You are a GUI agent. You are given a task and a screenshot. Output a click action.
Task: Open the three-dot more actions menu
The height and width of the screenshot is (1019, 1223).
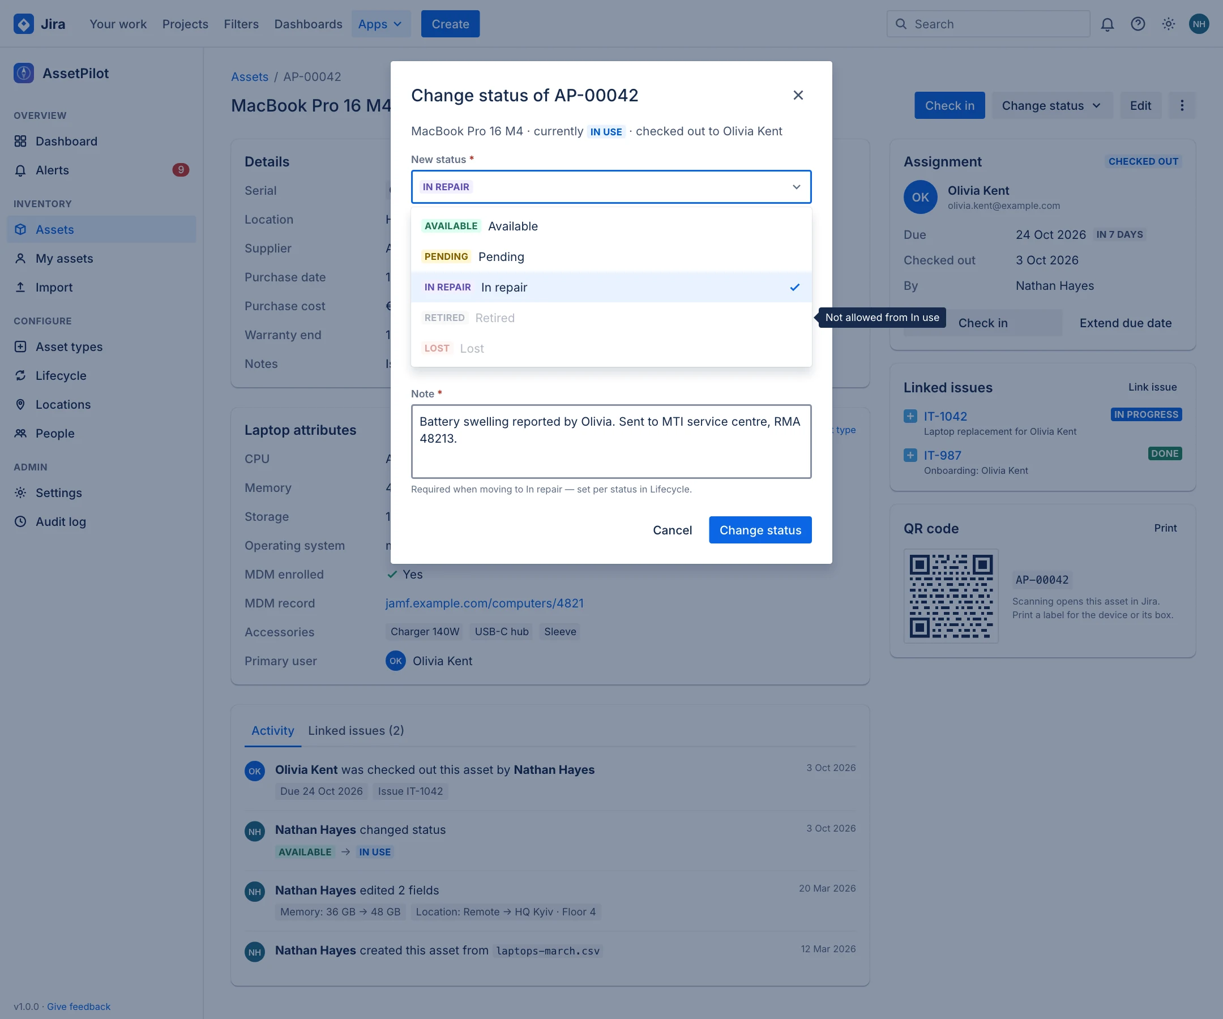[x=1182, y=105]
